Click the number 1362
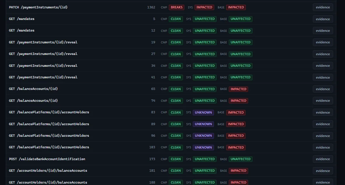Screen dimensions: 345x185 tap(151, 7)
